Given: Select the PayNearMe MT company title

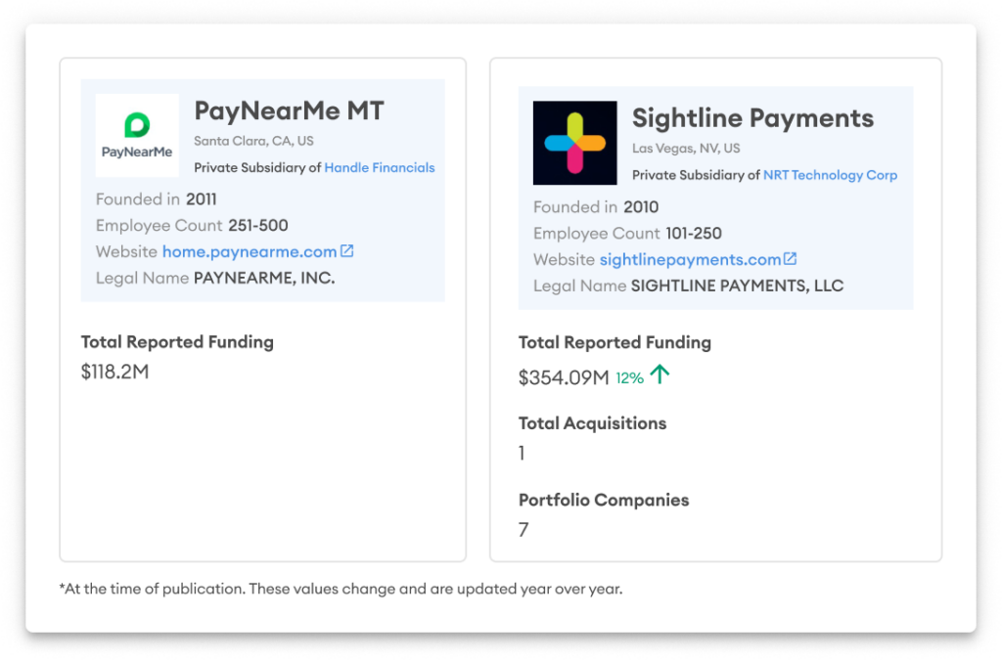Looking at the screenshot, I should click(x=289, y=111).
